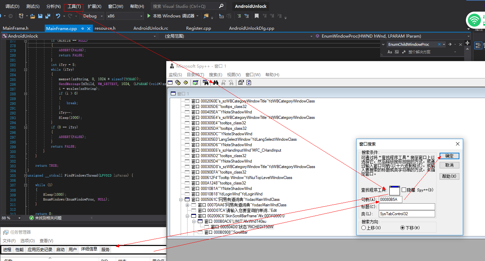
Task: Toggle Match case (Aa) in find panel
Action: [390, 52]
